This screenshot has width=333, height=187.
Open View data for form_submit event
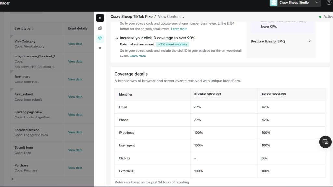tap(75, 97)
